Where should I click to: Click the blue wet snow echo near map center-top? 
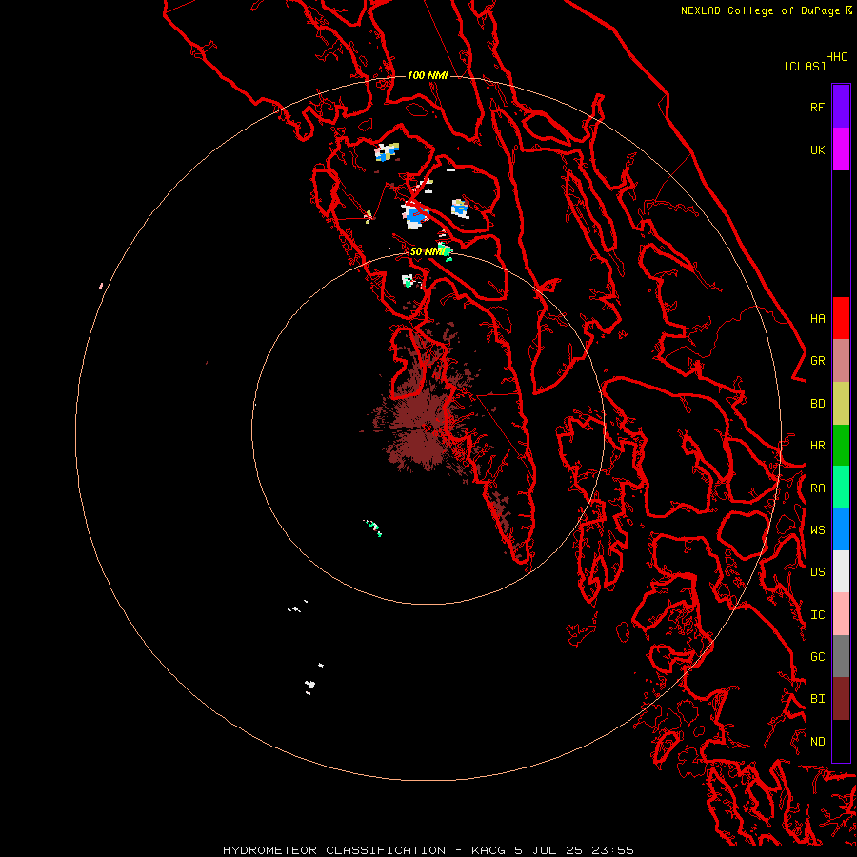416,215
